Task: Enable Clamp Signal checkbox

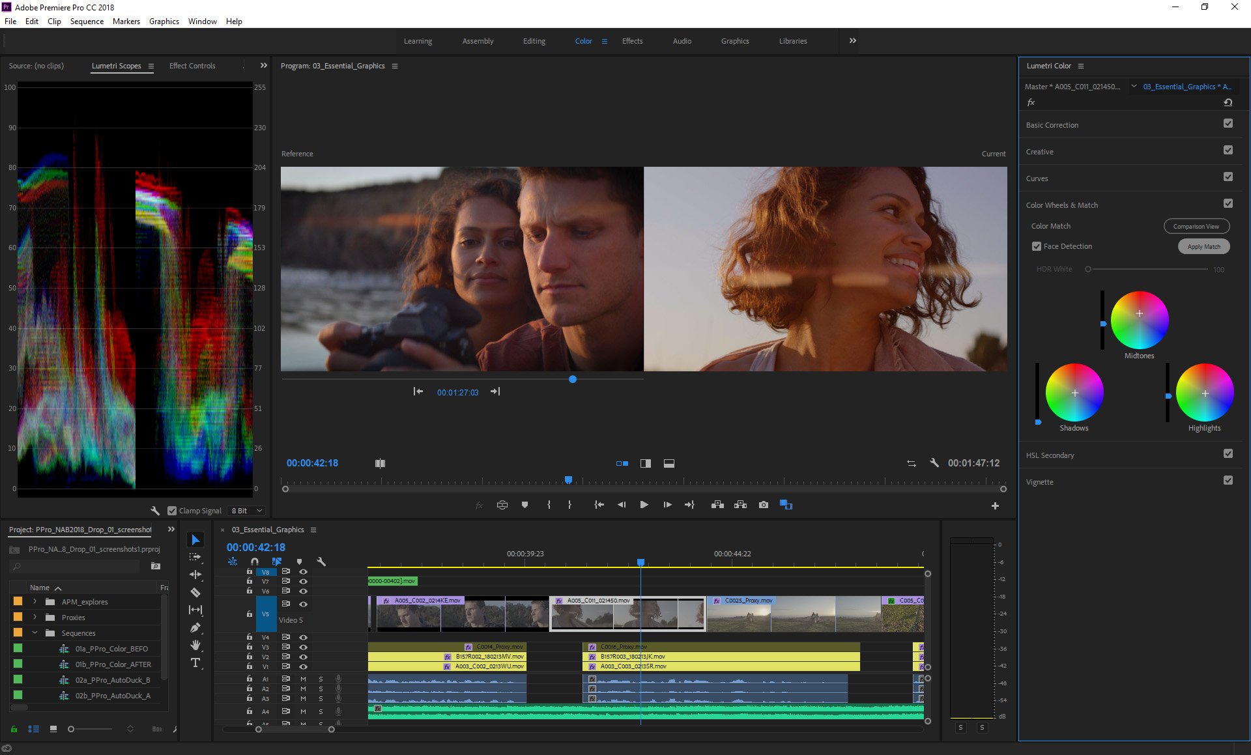Action: (x=171, y=510)
